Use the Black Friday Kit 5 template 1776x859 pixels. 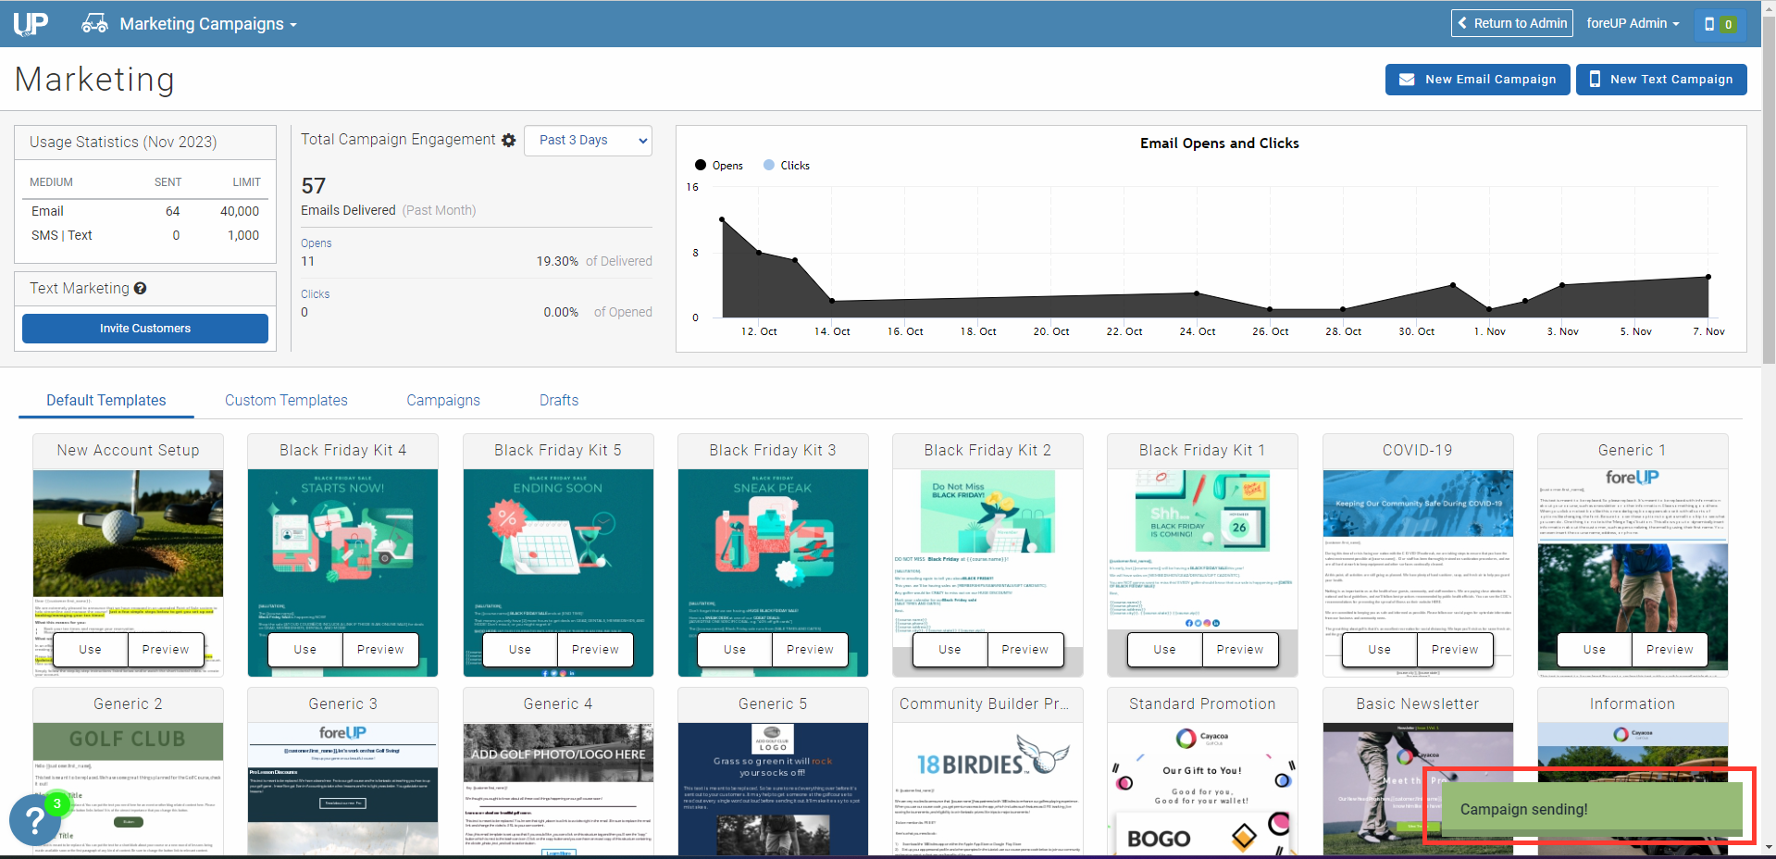tap(520, 650)
